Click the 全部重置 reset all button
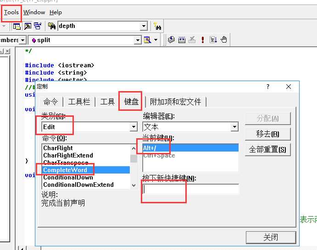 [x=267, y=150]
